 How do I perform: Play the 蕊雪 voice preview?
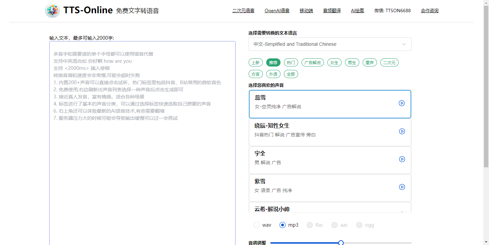click(x=402, y=103)
